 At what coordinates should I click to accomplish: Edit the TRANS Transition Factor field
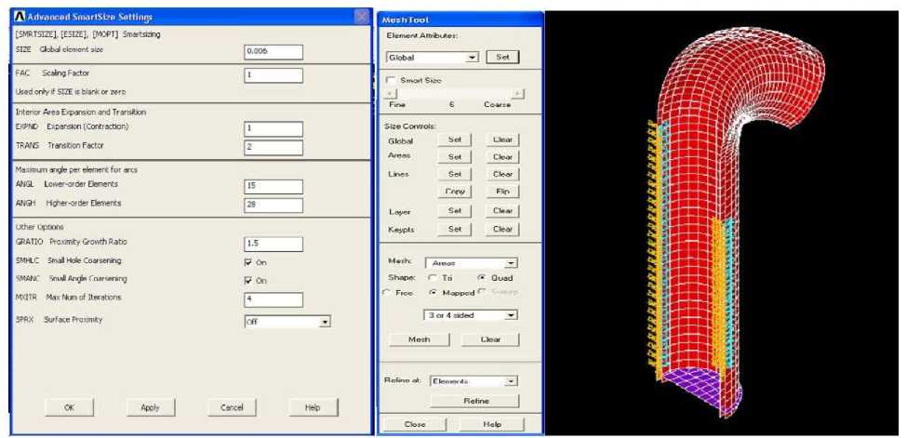point(273,148)
